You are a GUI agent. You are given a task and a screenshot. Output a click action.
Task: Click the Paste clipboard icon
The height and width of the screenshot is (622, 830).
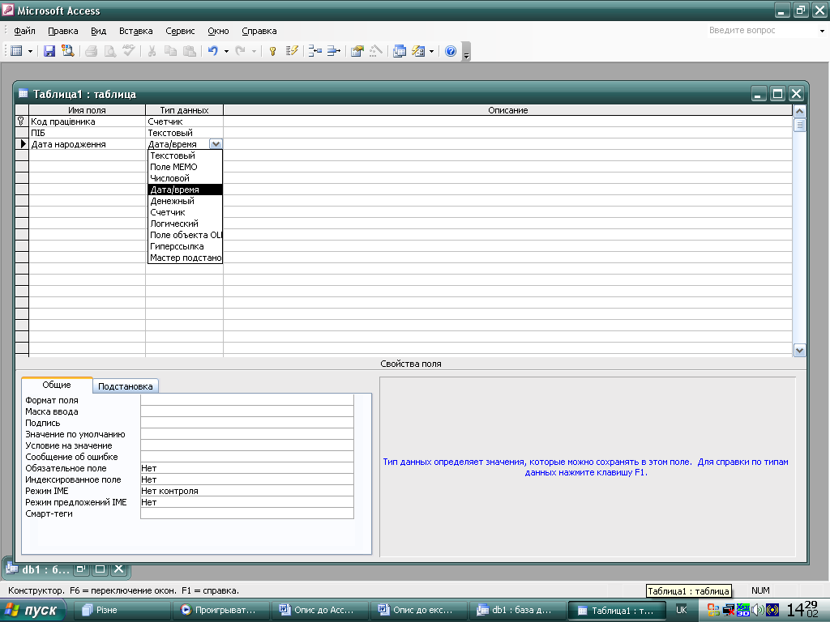coord(189,51)
